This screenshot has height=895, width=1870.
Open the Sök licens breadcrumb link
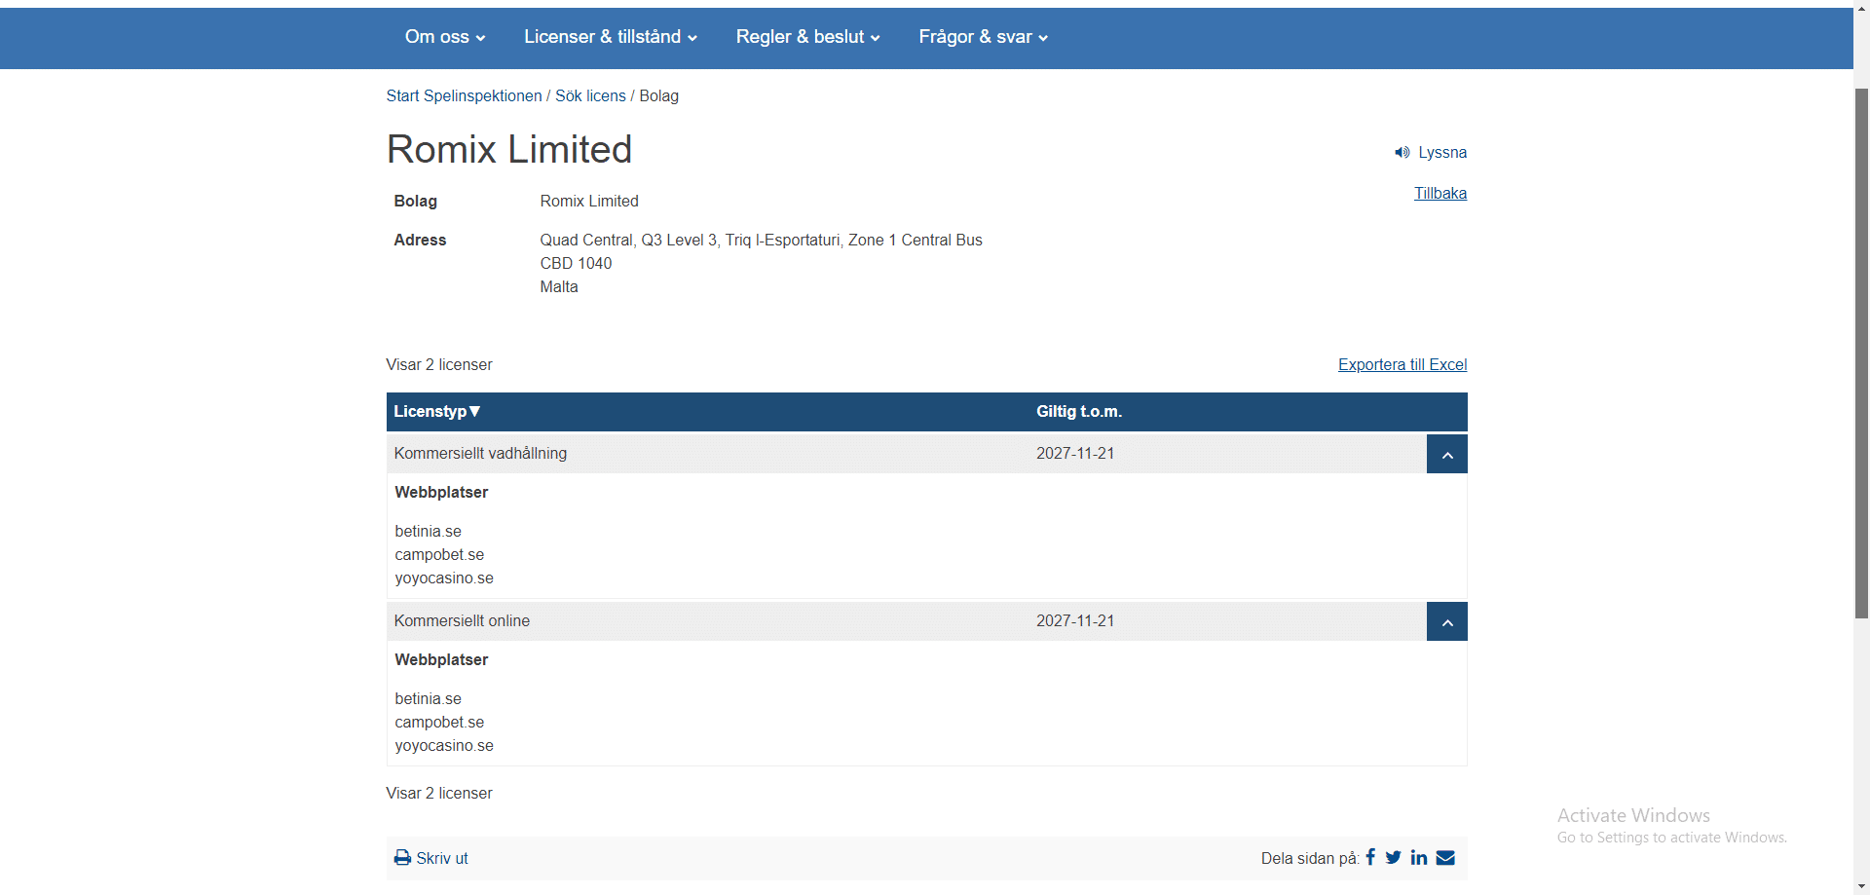tap(590, 96)
